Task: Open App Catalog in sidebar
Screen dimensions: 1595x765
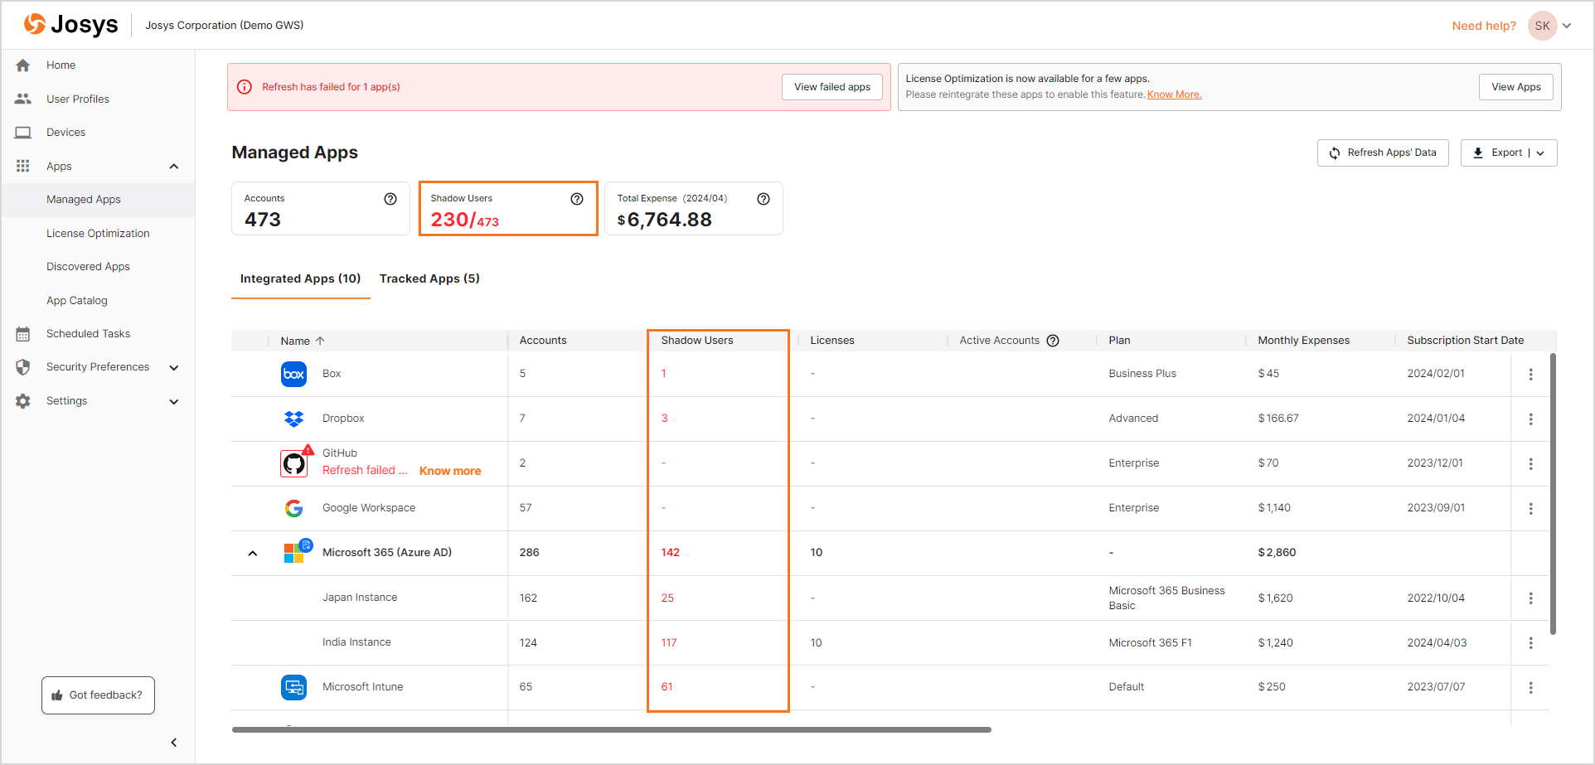Action: click(98, 301)
